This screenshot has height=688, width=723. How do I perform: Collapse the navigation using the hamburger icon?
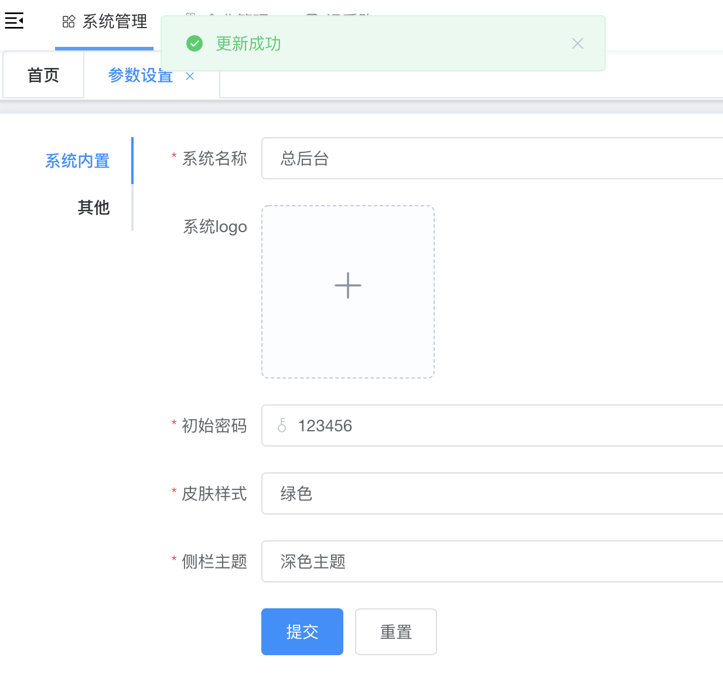14,21
